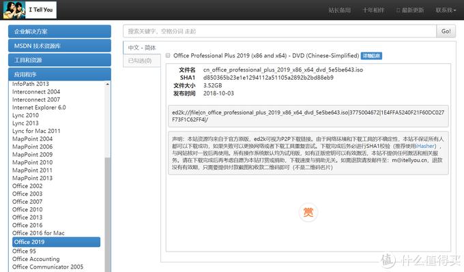Collapse the 应用程序 section
Screen dimensions: 464x272
(x=59, y=74)
